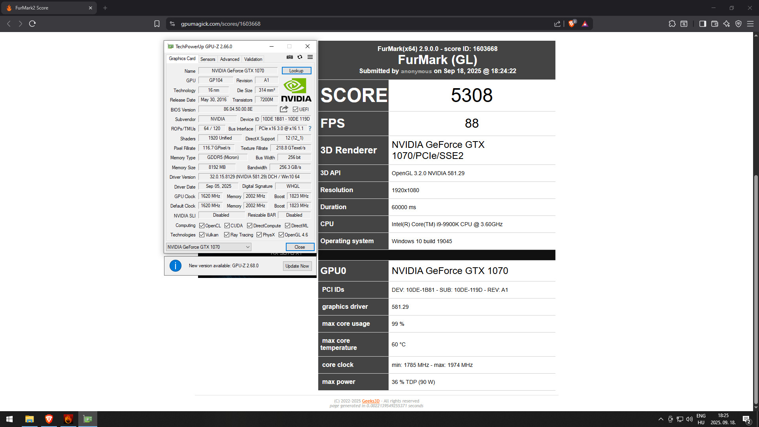759x427 pixels.
Task: Open the GPU-Z hamburger menu
Action: 310,57
